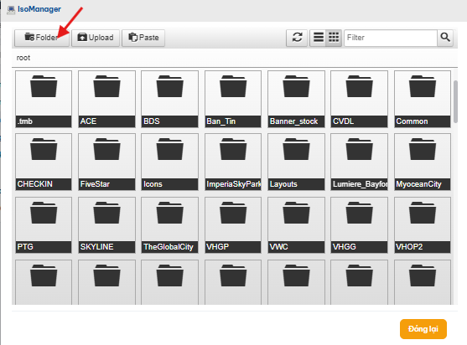
Task: Open the PTG folder
Action: coord(44,225)
